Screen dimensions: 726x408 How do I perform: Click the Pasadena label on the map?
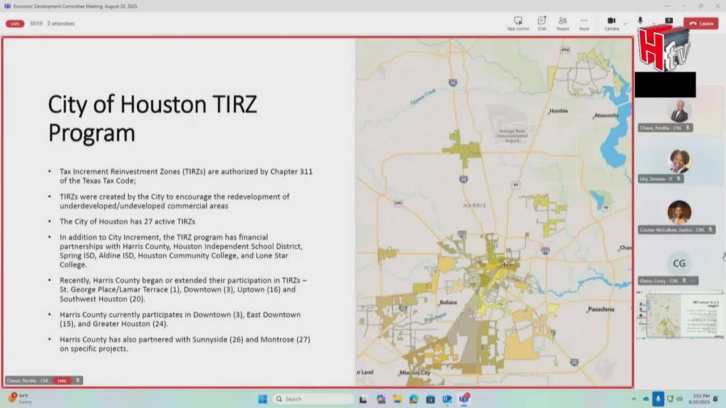click(x=601, y=309)
